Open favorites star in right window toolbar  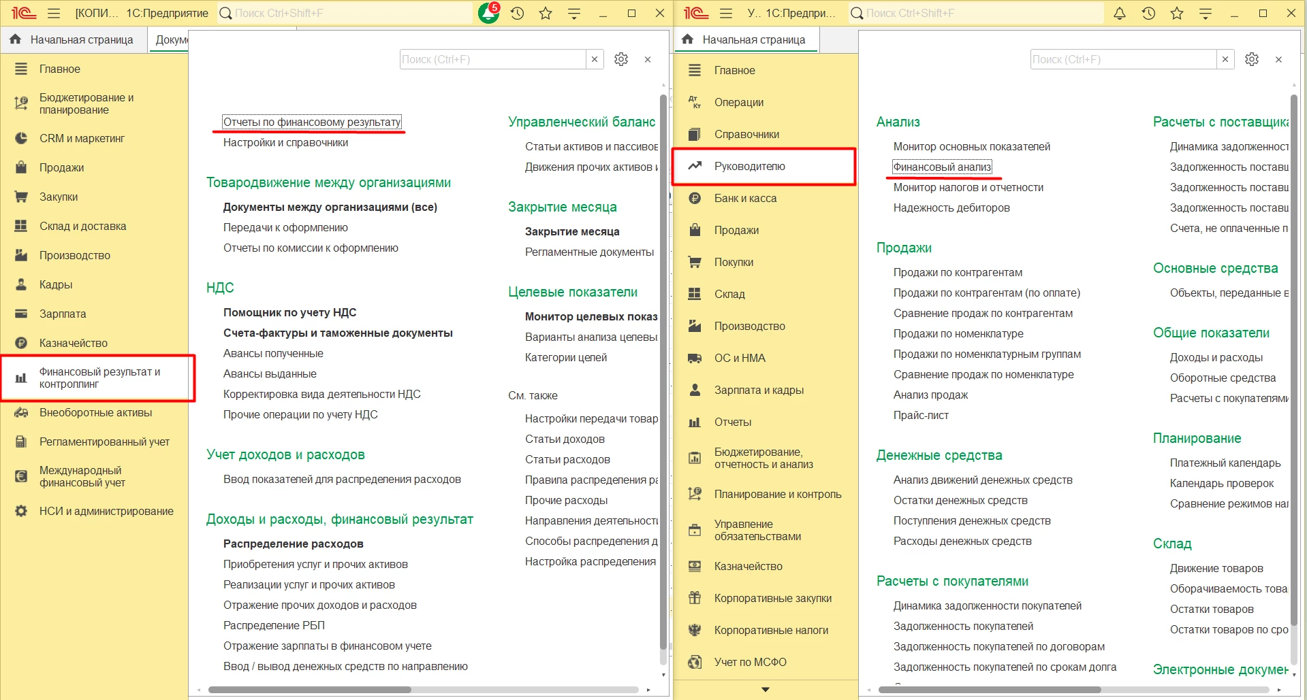(1177, 13)
